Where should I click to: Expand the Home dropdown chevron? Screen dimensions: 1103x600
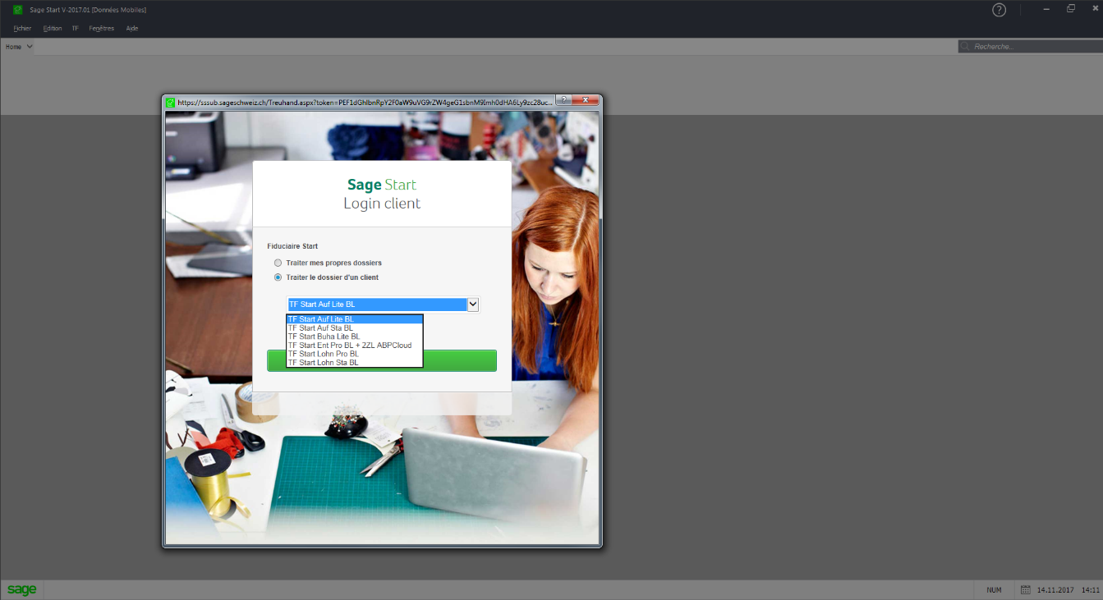pyautogui.click(x=30, y=47)
